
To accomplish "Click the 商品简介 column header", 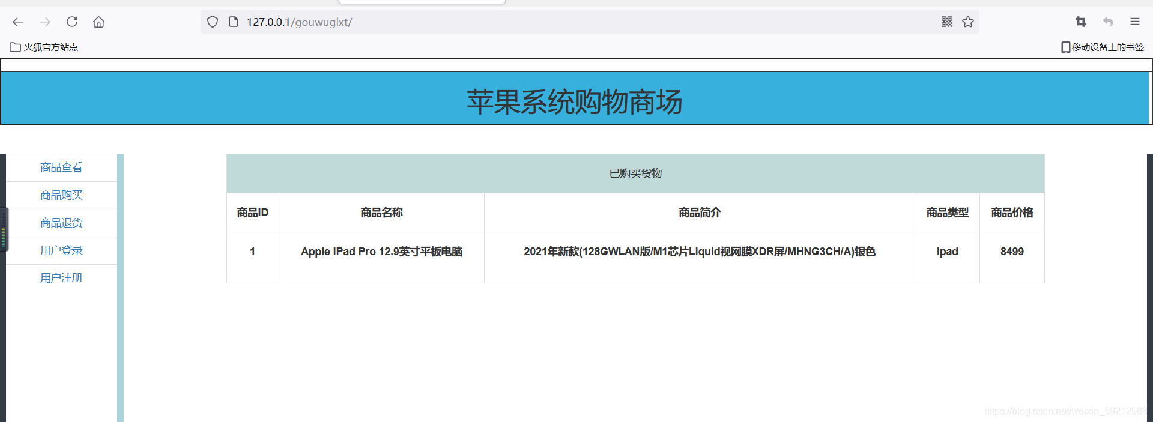I will pyautogui.click(x=700, y=213).
